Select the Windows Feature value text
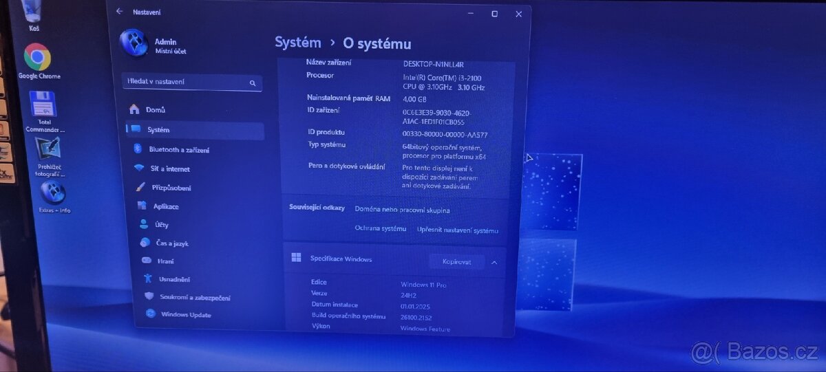Viewport: 826px width, 372px height. [x=425, y=329]
